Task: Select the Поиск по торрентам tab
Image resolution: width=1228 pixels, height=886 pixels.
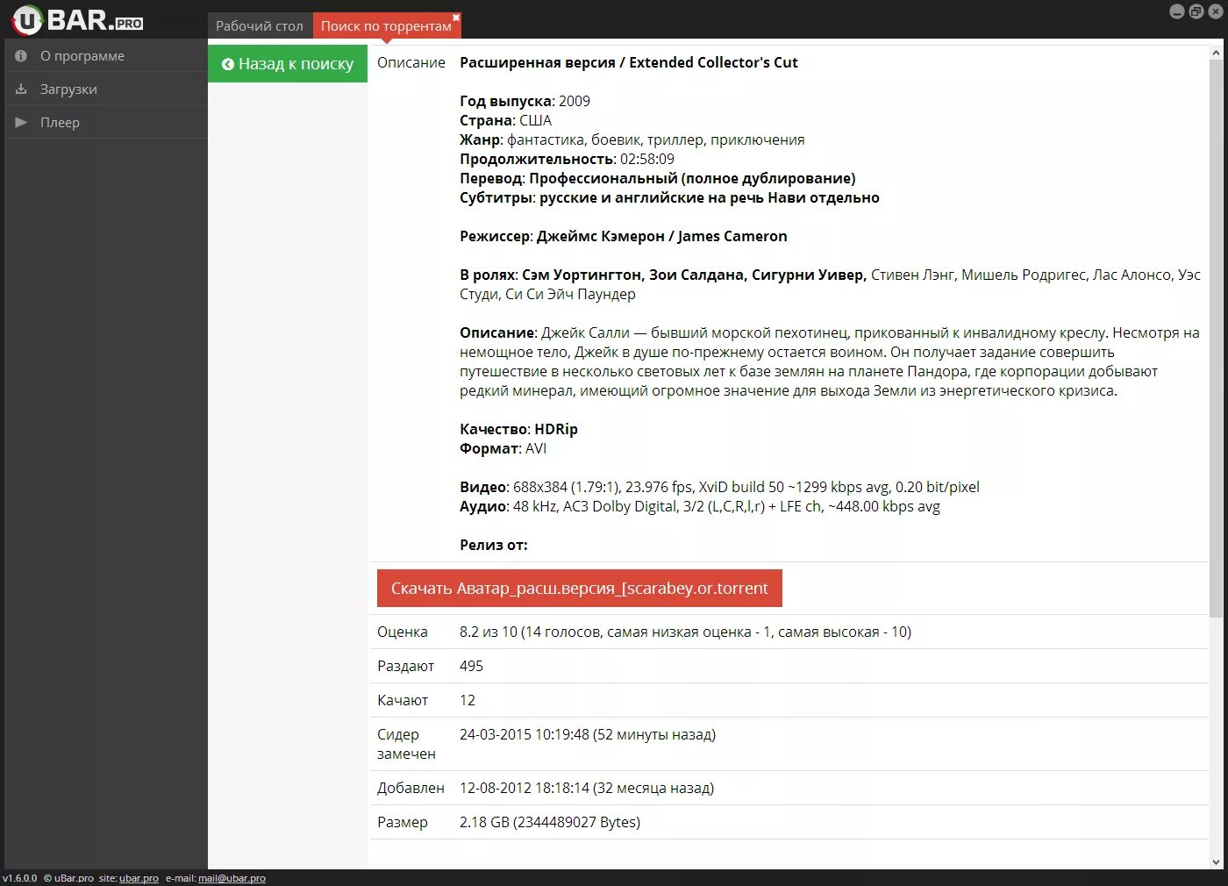Action: [386, 25]
